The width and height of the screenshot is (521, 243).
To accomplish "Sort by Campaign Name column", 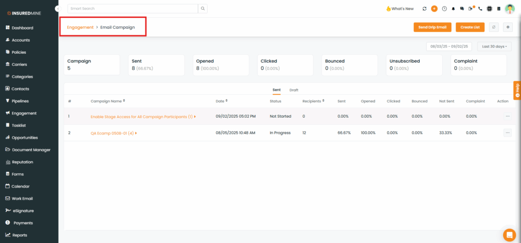I will [124, 101].
